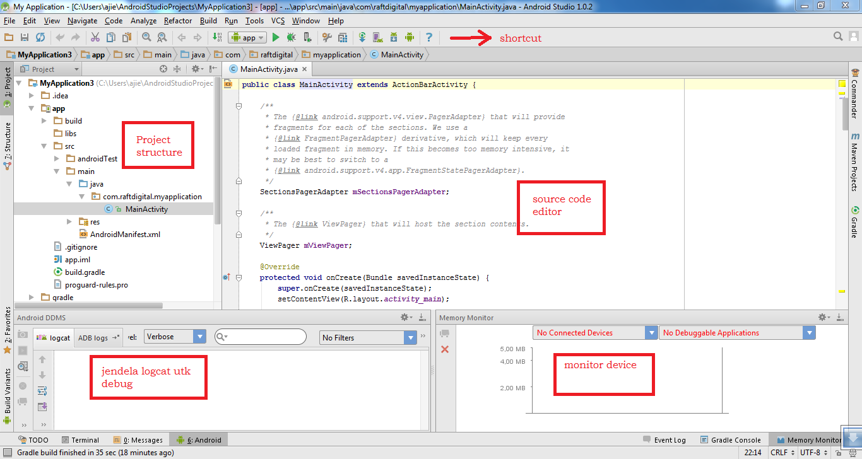Run the app with green play button
This screenshot has width=862, height=459.
pos(276,38)
